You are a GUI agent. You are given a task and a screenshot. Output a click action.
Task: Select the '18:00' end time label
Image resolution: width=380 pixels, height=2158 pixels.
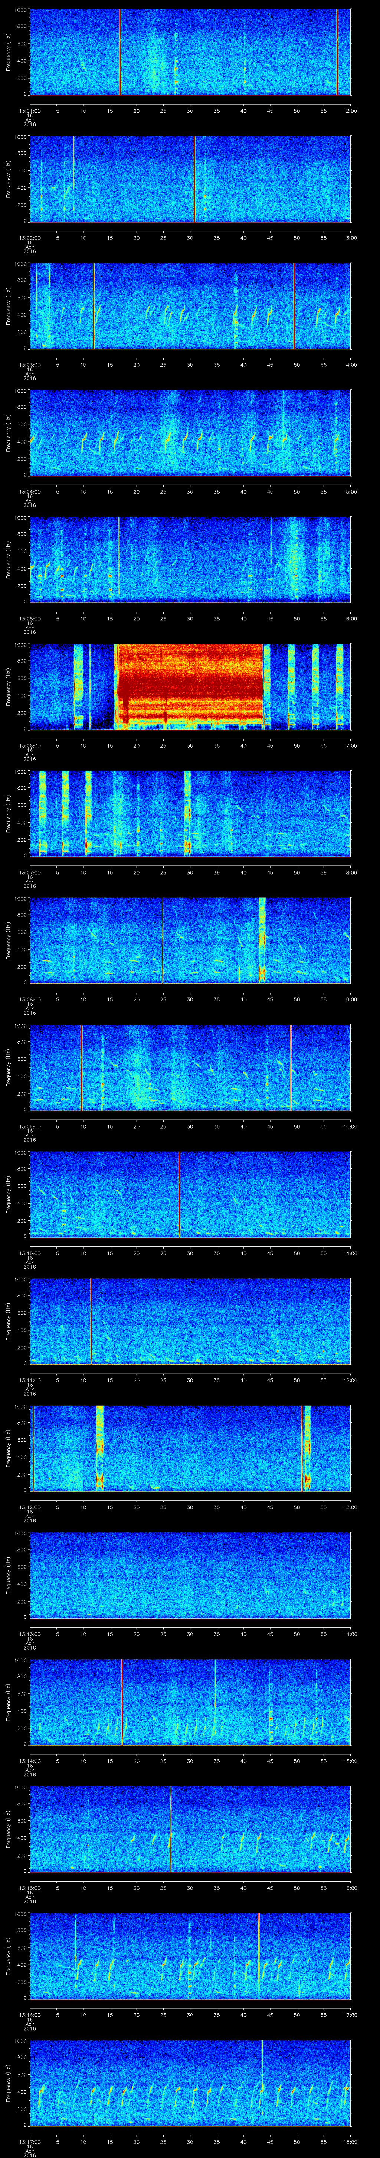coord(350,2141)
